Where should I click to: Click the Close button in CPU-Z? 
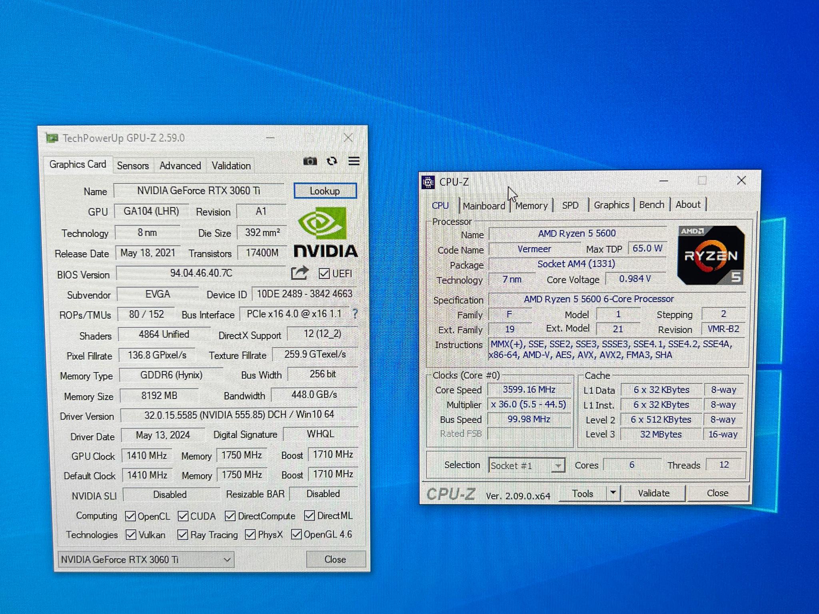pyautogui.click(x=717, y=493)
